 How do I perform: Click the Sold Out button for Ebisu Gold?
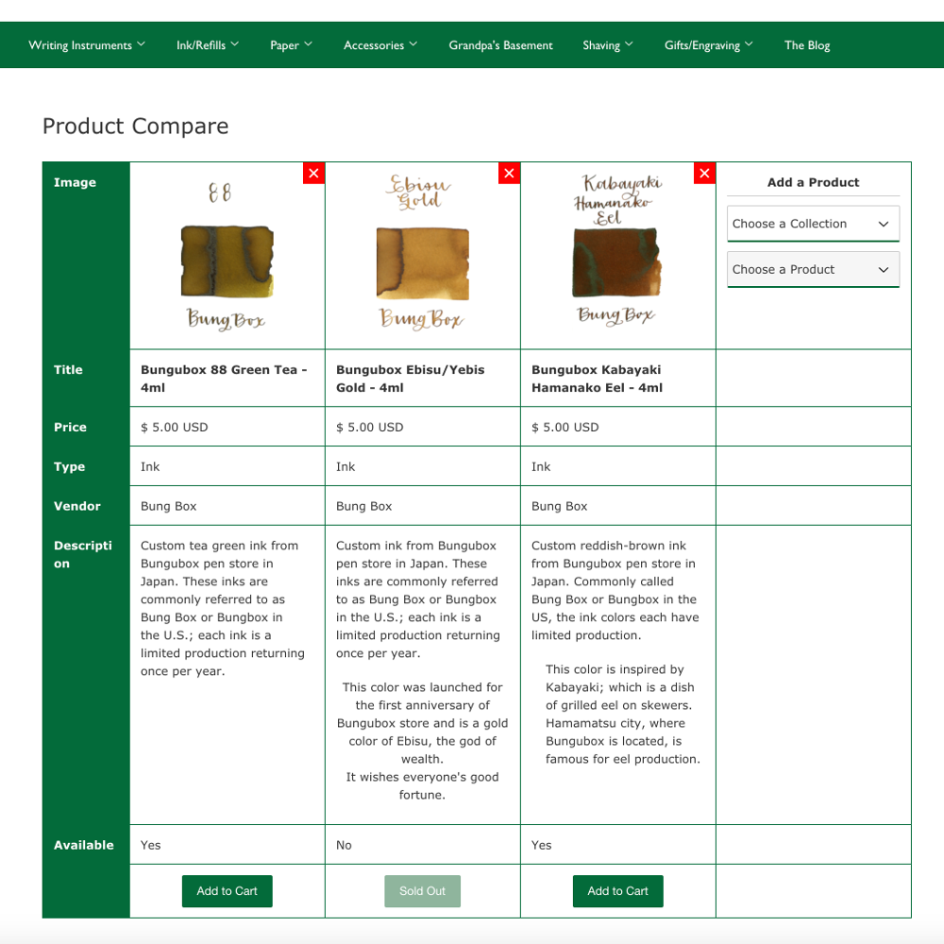click(423, 891)
